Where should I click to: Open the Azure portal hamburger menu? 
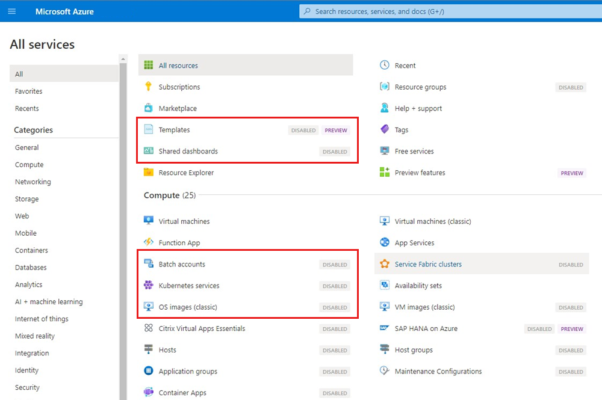(x=12, y=11)
